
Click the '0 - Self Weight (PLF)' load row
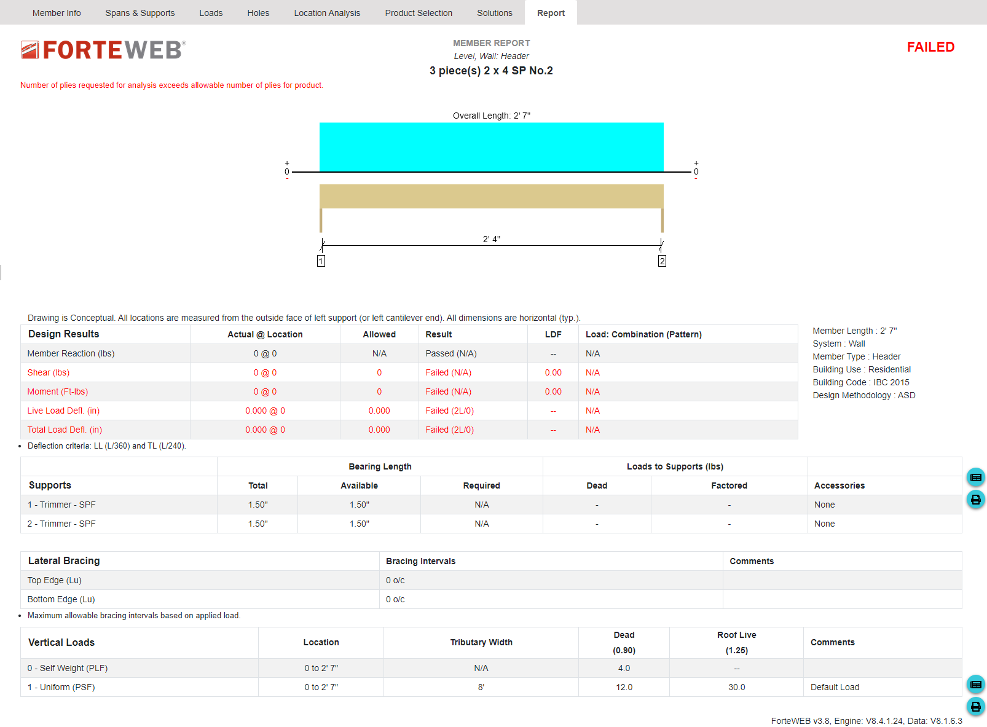(x=491, y=668)
